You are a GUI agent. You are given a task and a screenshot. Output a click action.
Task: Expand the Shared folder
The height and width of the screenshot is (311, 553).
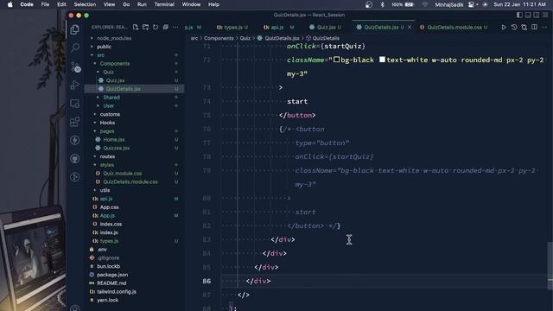pyautogui.click(x=111, y=98)
